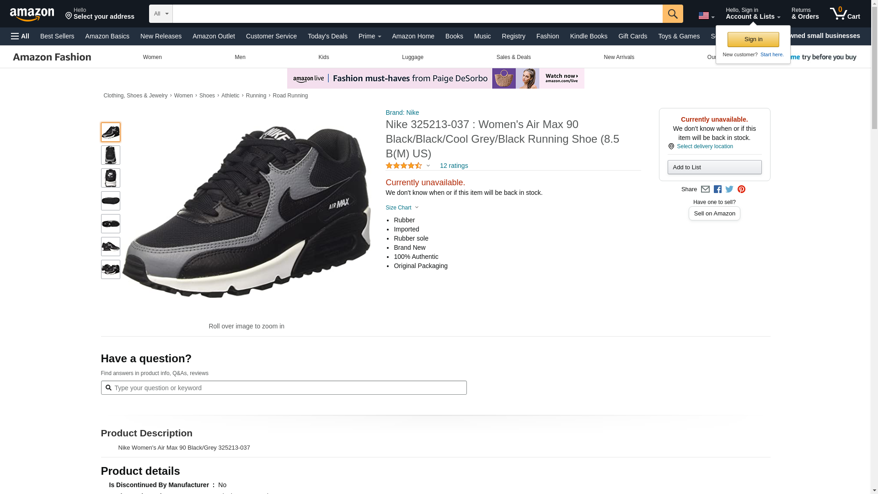Share product on Twitter icon
878x494 pixels.
coord(729,189)
